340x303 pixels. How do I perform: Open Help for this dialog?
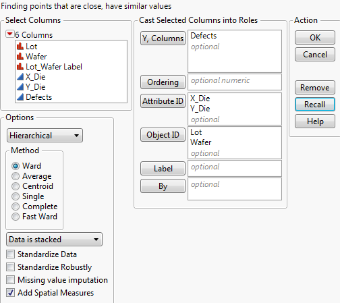coord(315,121)
